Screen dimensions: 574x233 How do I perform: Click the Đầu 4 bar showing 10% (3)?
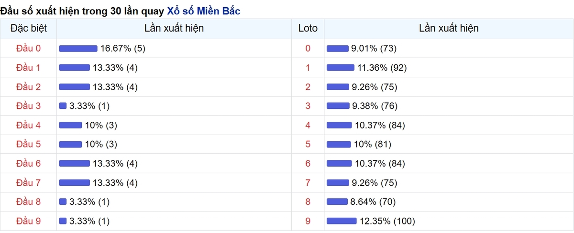click(70, 125)
